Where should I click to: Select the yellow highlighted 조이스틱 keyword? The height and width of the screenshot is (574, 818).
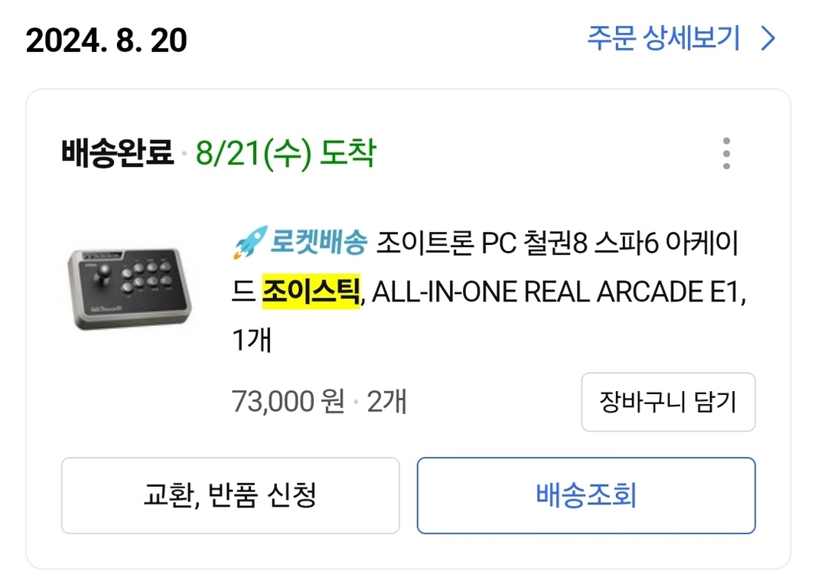click(x=311, y=291)
